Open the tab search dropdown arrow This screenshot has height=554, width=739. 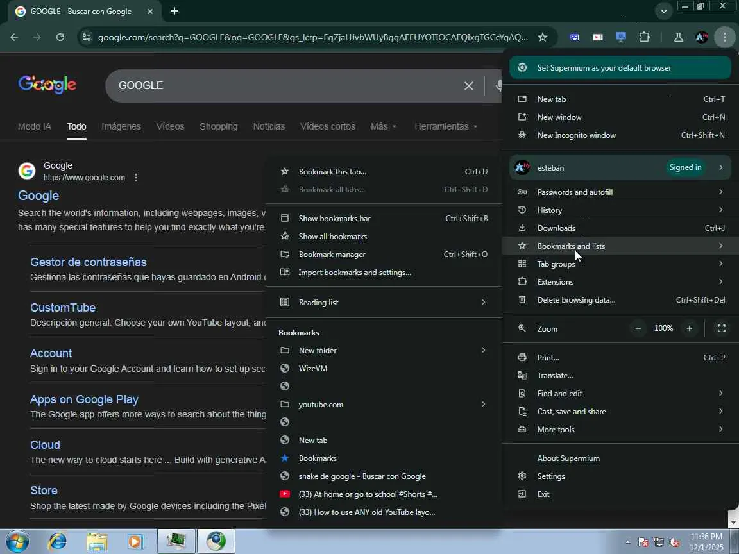[663, 12]
